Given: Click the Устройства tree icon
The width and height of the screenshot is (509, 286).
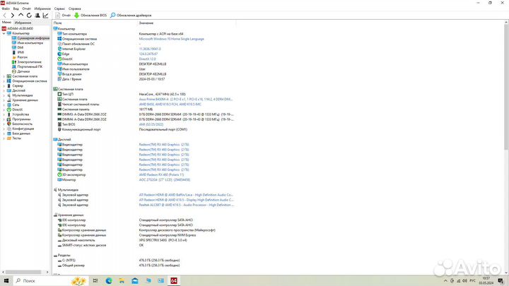Looking at the screenshot, I should [8, 114].
